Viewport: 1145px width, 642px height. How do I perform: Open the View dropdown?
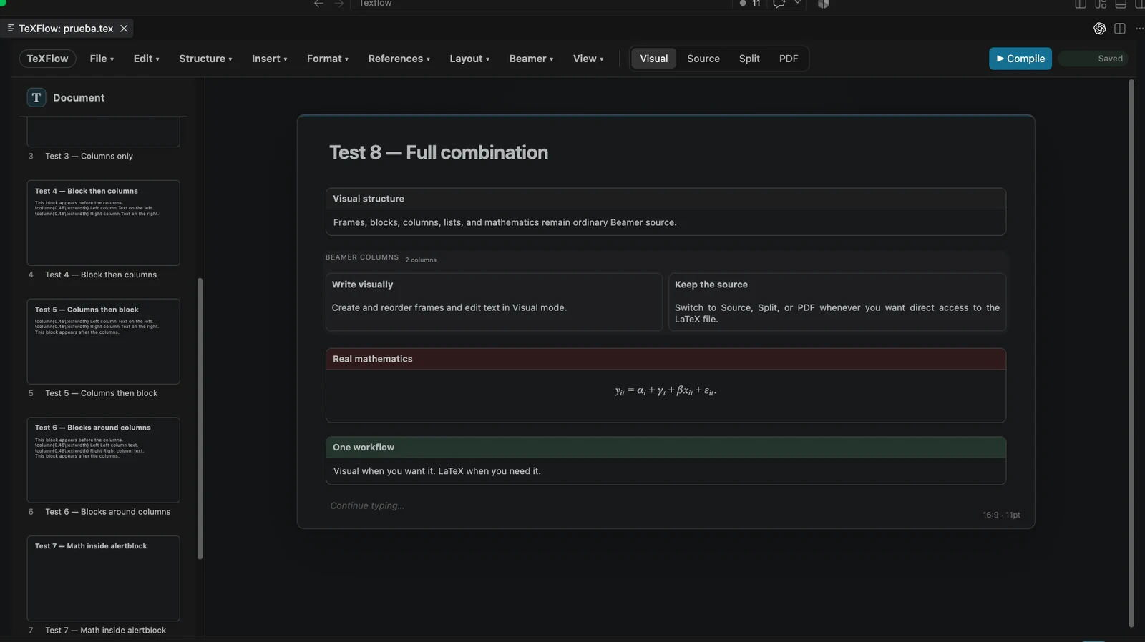588,59
